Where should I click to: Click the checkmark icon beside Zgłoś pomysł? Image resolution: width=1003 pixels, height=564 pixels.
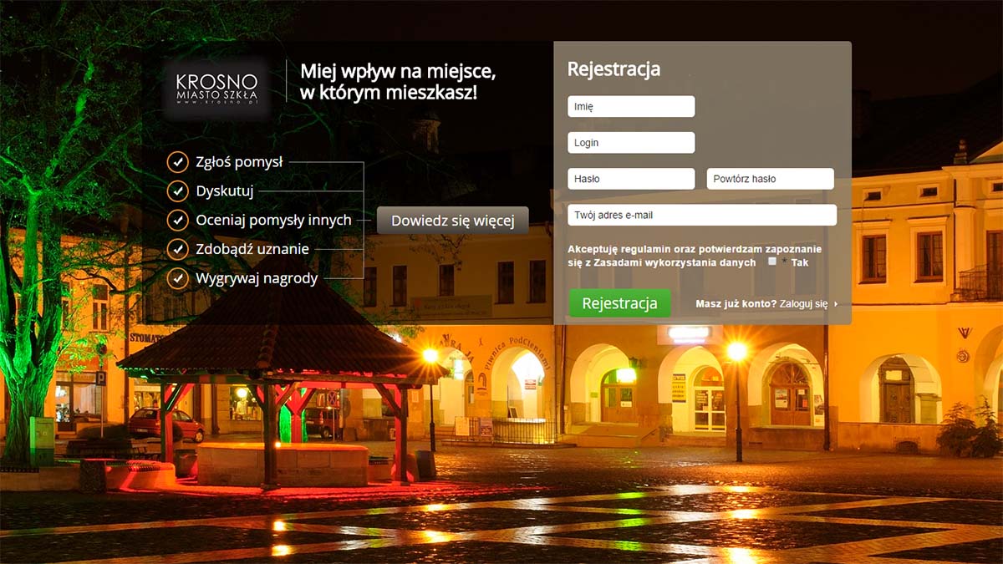(x=177, y=162)
